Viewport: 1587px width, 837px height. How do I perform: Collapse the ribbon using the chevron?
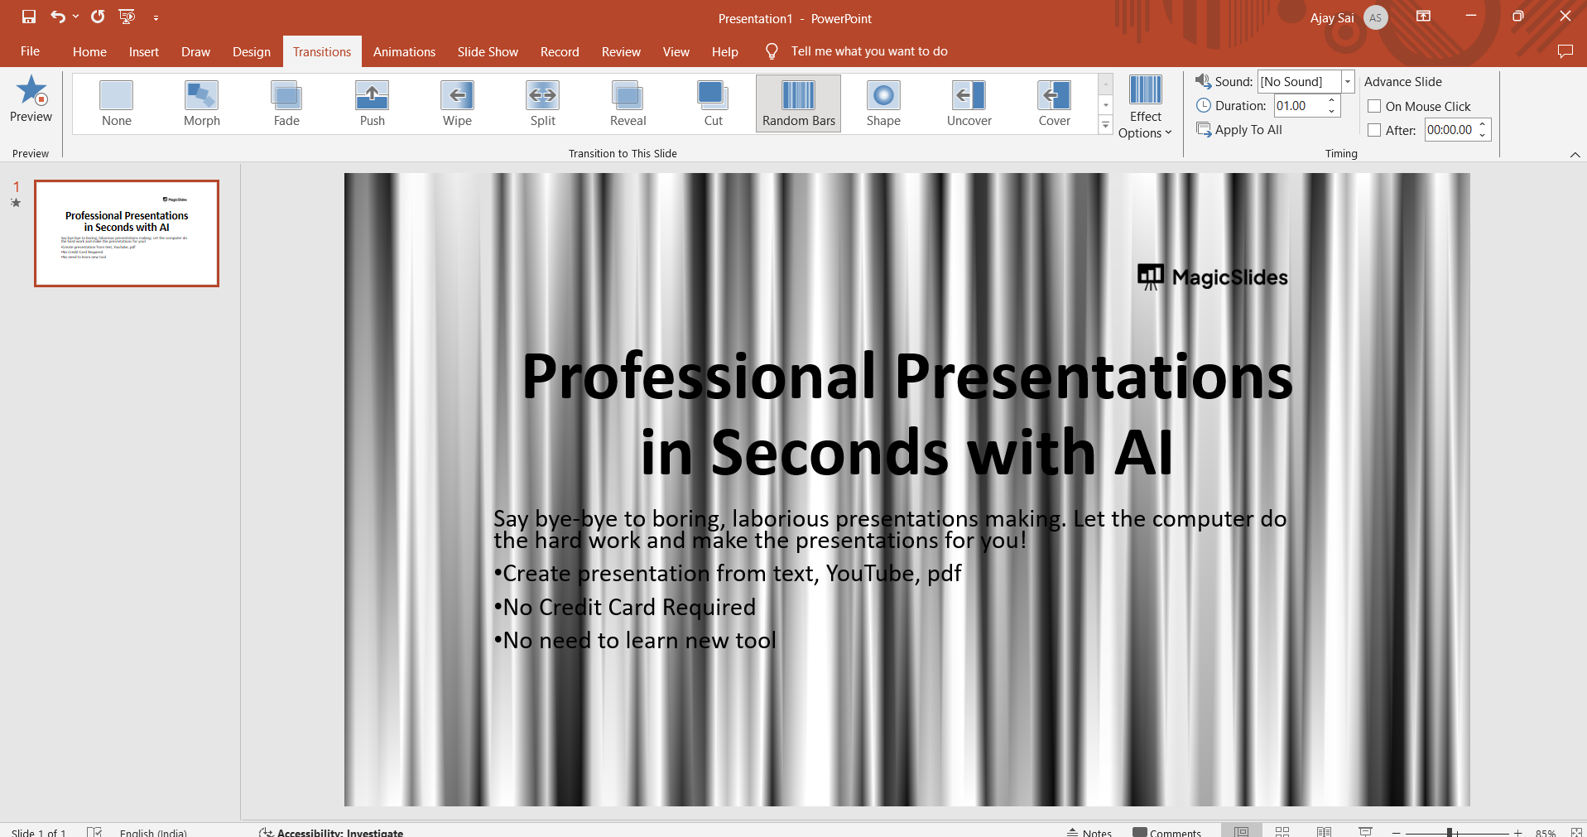point(1575,155)
